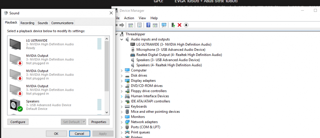
Task: Click the Properties button in Sound dialog
Action: click(99, 122)
